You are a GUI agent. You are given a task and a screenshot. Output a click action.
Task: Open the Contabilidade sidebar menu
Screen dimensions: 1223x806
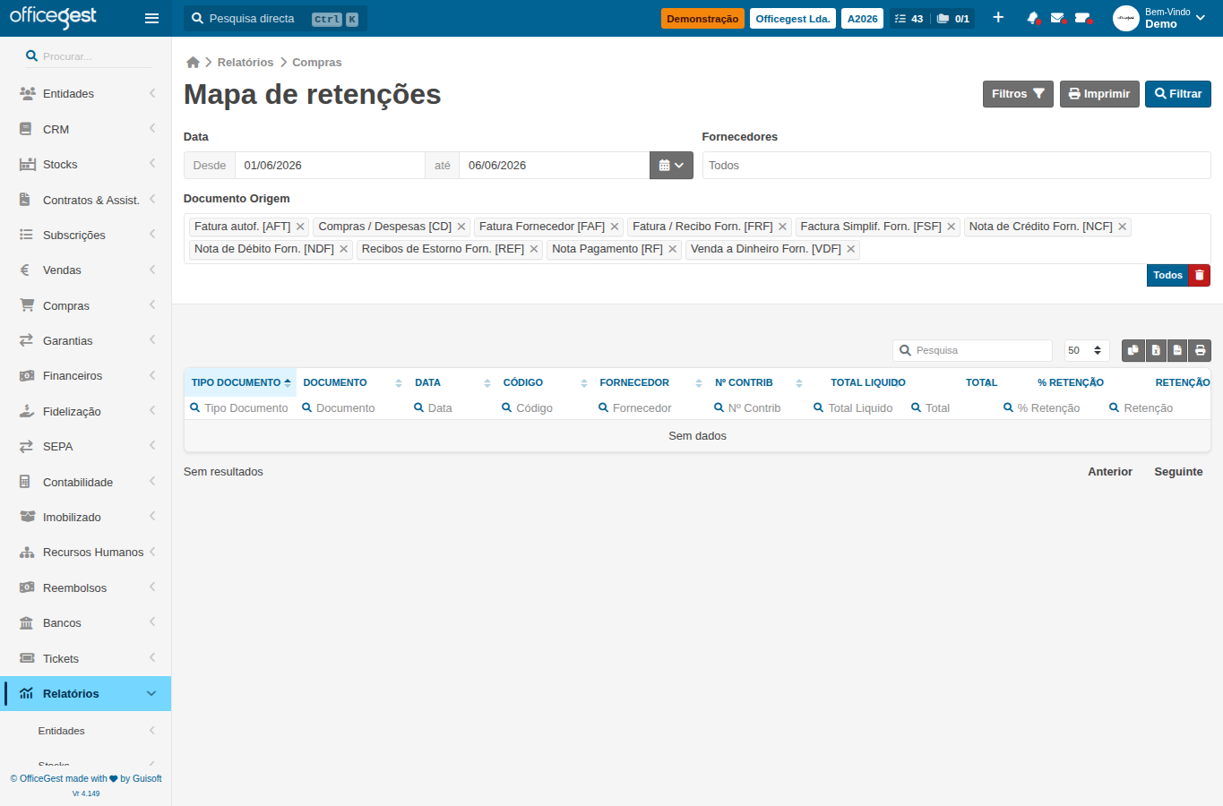point(86,482)
